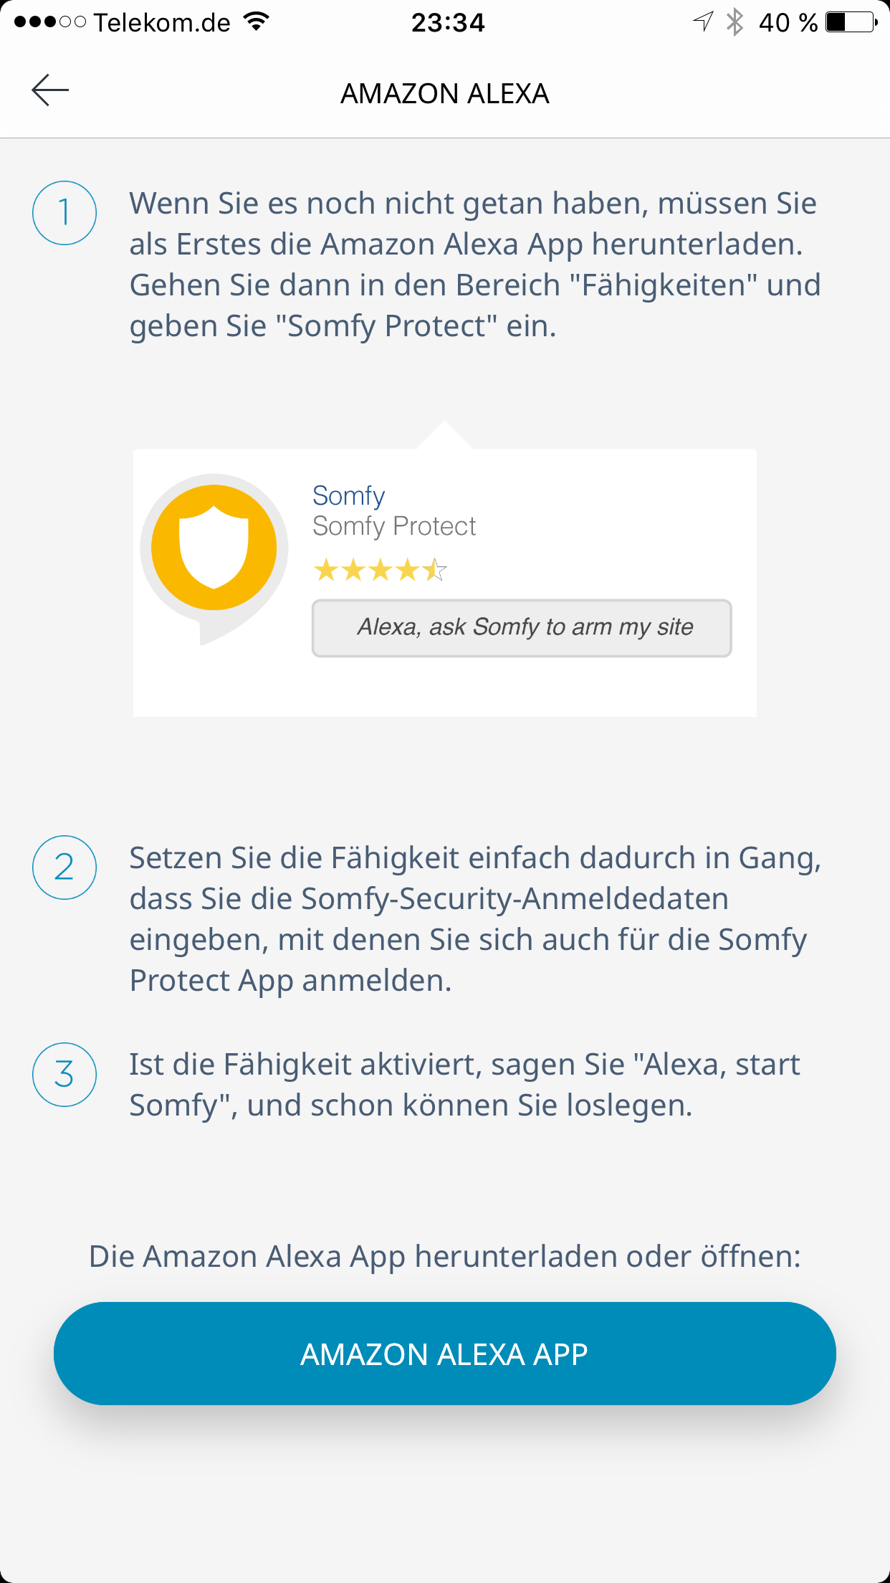890x1583 pixels.
Task: Click the step 1 download instruction text
Action: point(474,265)
